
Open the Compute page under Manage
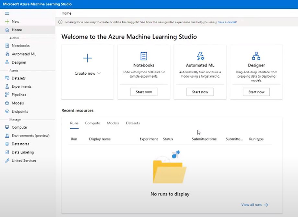(x=19, y=128)
